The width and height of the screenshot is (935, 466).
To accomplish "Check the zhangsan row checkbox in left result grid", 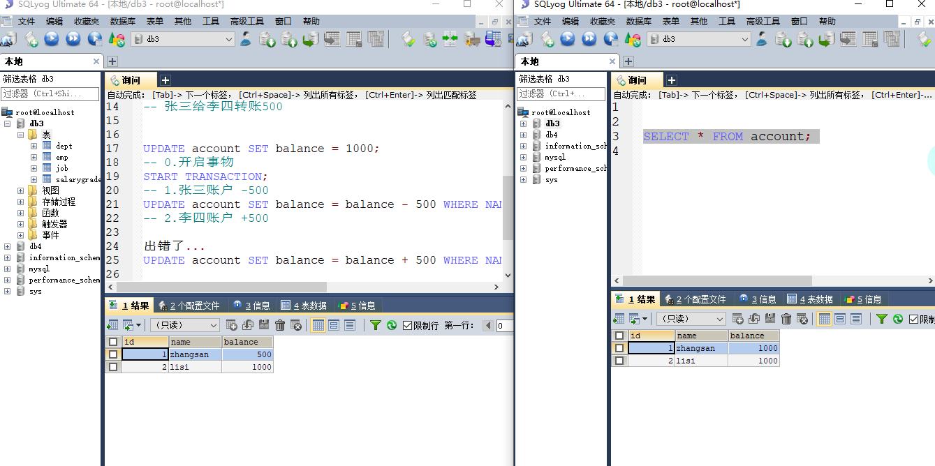I will (113, 354).
